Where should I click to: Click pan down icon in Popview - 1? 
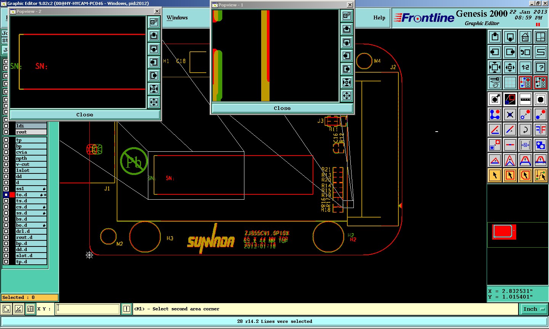347,42
